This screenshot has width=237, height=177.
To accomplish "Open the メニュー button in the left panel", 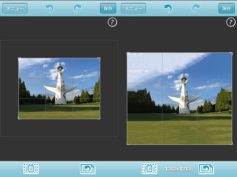I will pos(15,8).
